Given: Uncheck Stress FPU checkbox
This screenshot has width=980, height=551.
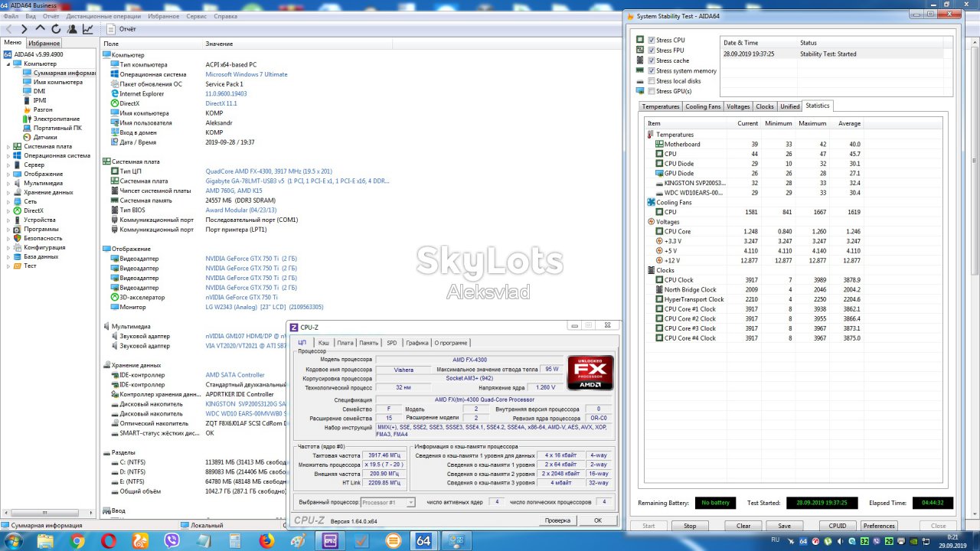Looking at the screenshot, I should coord(652,51).
